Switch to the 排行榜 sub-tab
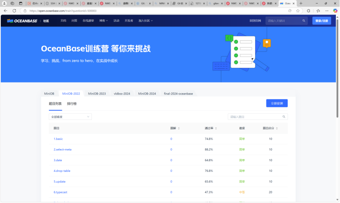The image size is (340, 203). pos(72,104)
